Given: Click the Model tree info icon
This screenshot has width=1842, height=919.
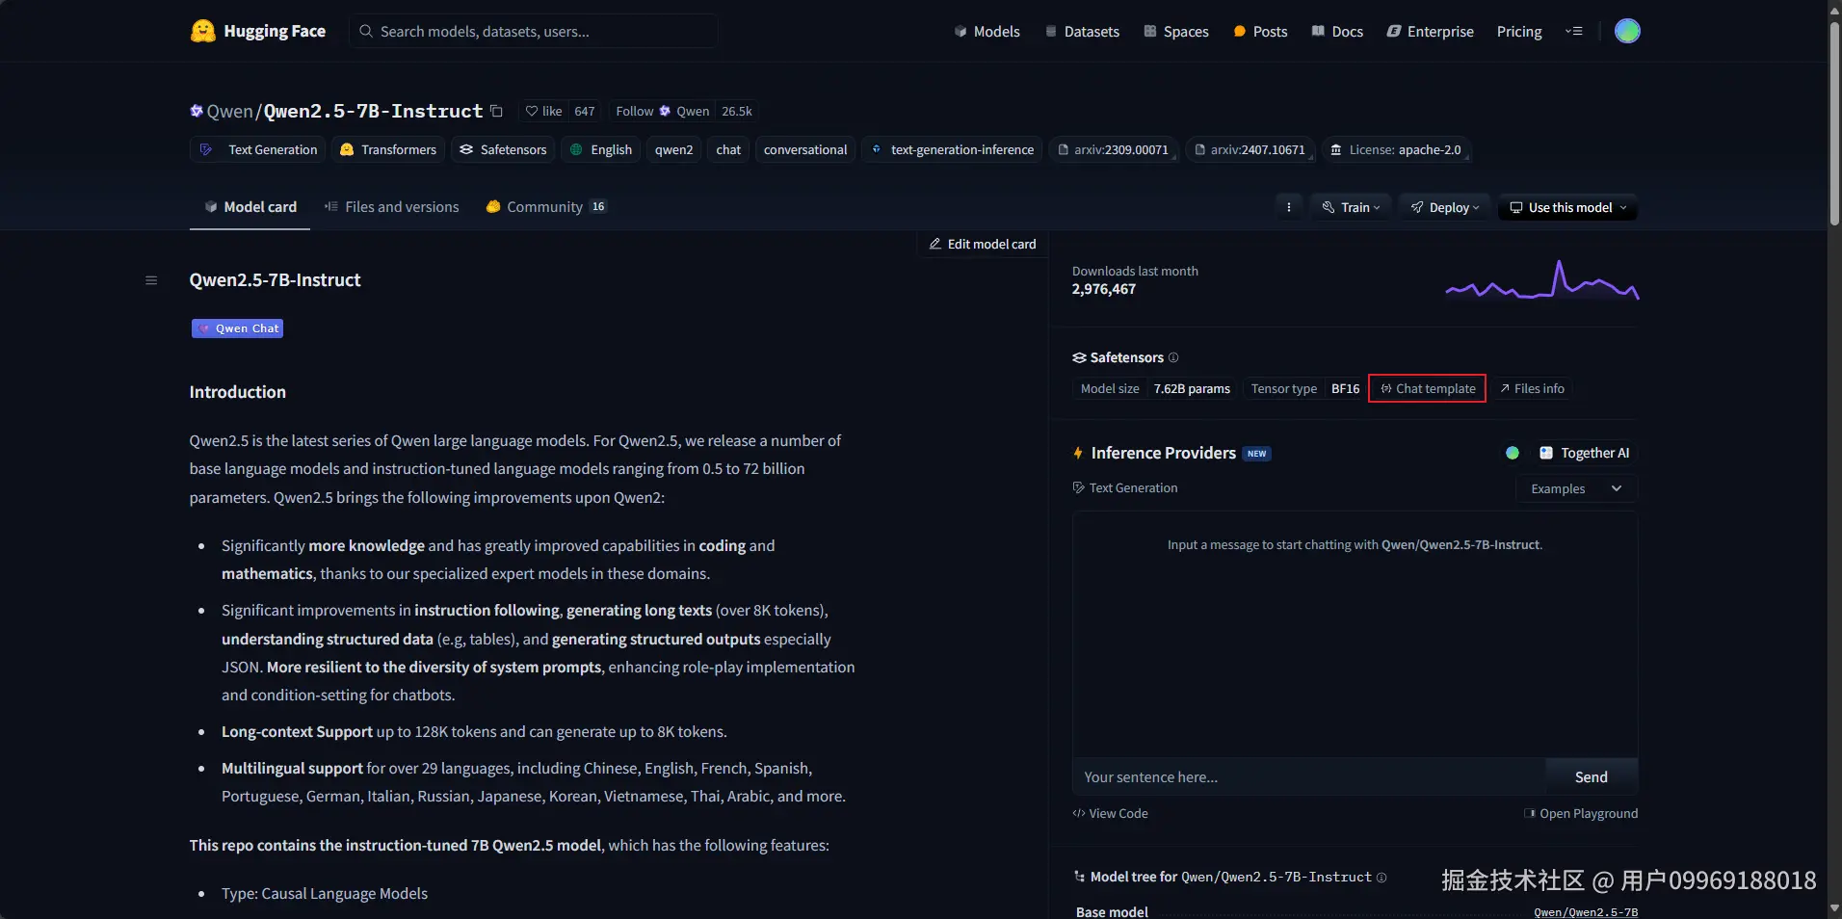Looking at the screenshot, I should [1381, 878].
